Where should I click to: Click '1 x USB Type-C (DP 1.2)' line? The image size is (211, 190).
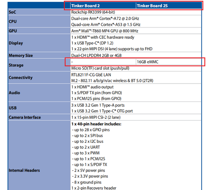pyautogui.click(x=92, y=43)
